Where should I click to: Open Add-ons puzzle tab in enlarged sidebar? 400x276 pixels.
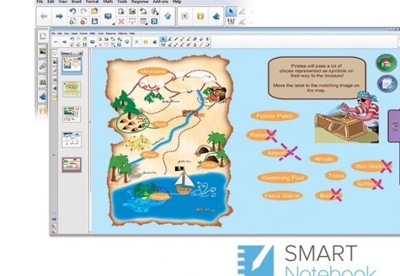coord(43,97)
